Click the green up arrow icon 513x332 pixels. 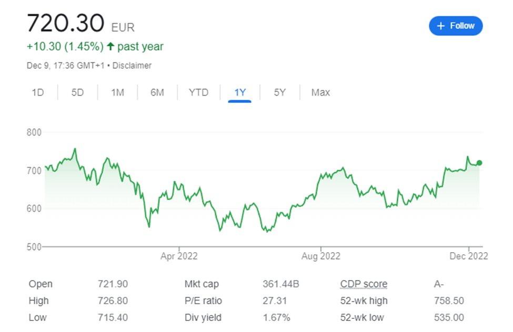point(110,47)
